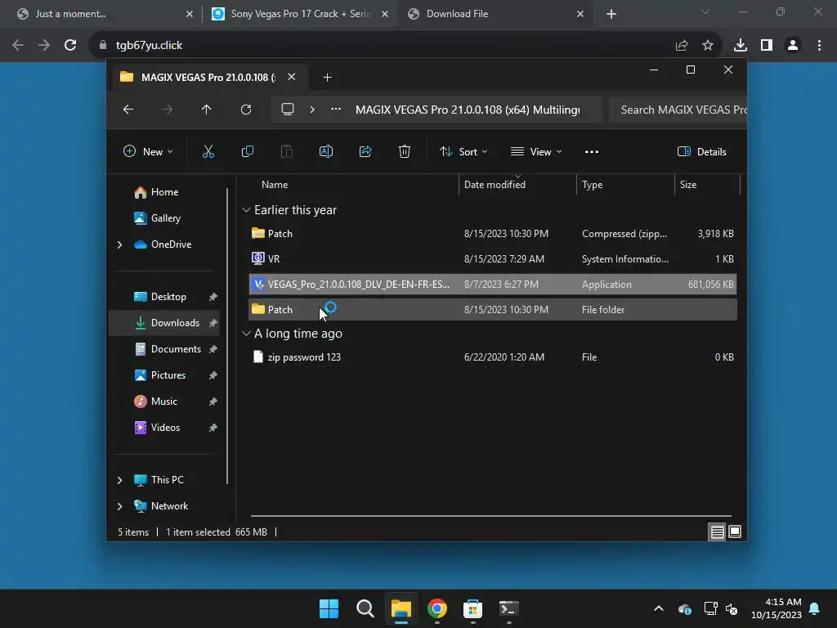
Task: Click breadcrumb chevron after PC icon
Action: (312, 110)
